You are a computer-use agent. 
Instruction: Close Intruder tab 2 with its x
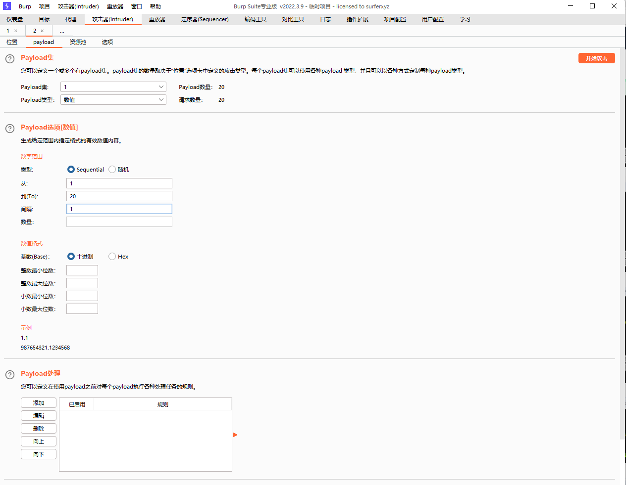point(43,31)
